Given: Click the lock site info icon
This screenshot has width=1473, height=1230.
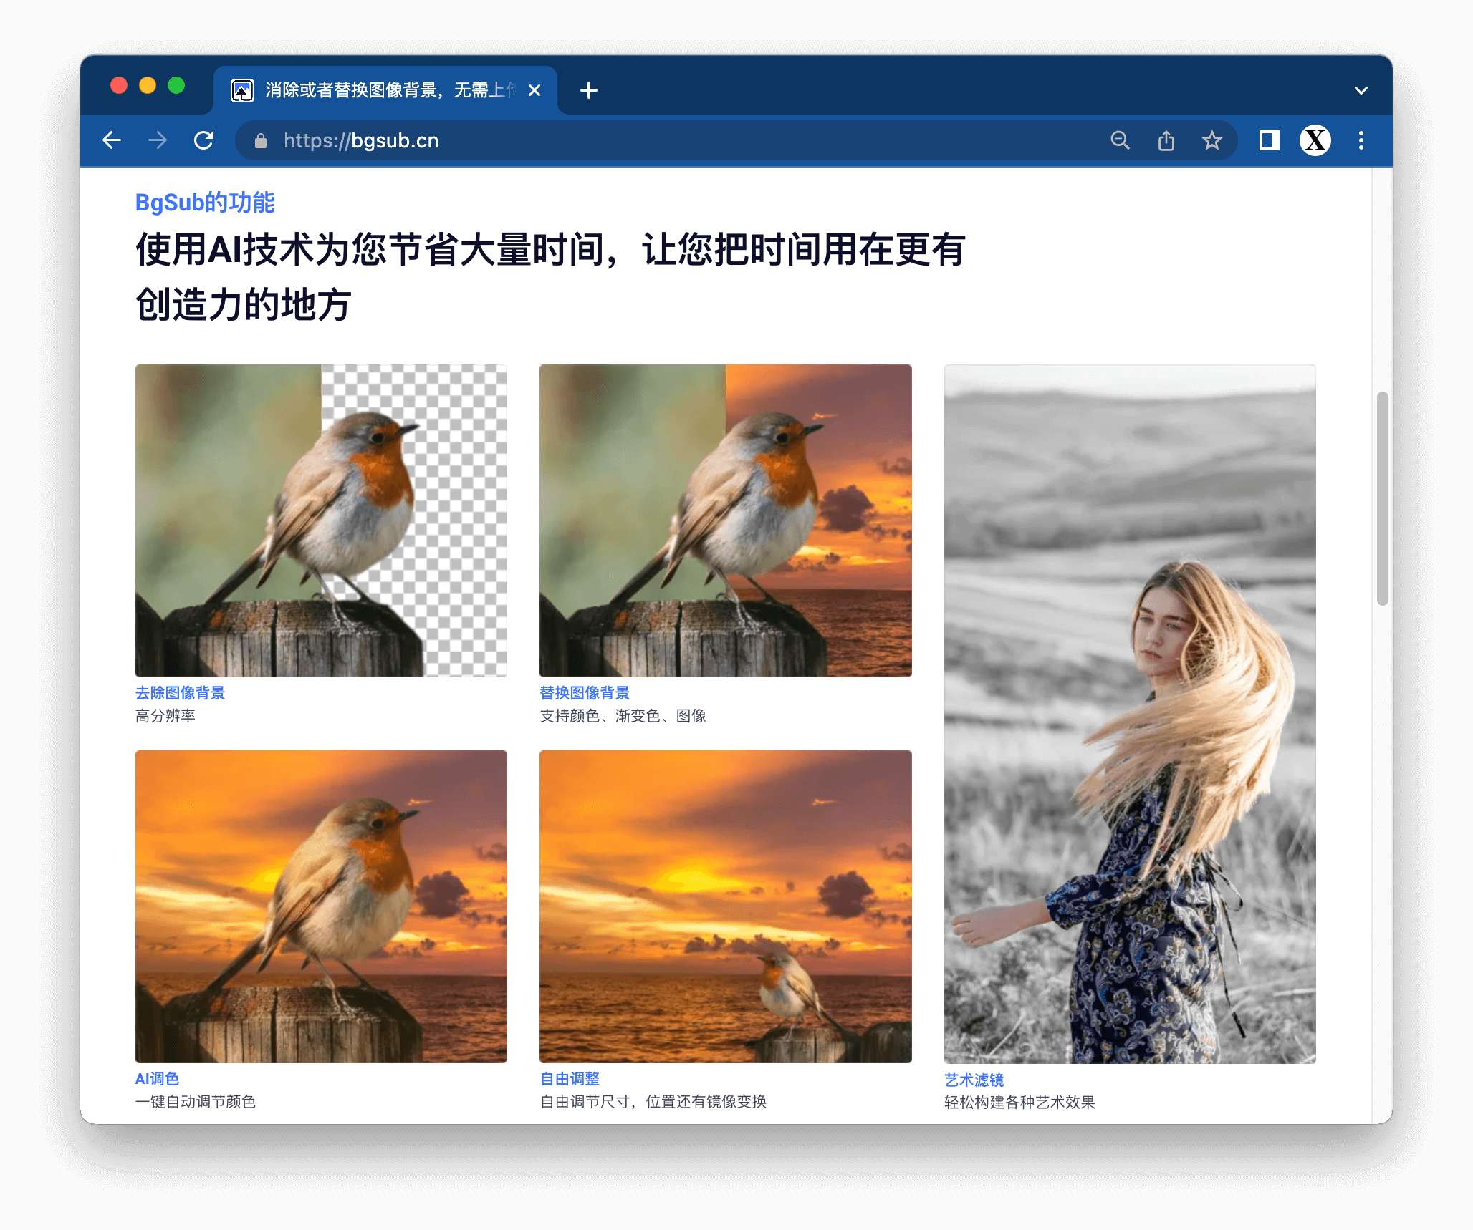Looking at the screenshot, I should [x=261, y=141].
